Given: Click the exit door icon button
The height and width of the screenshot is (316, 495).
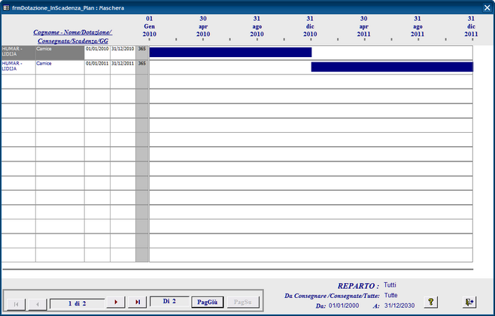Looking at the screenshot, I should pyautogui.click(x=469, y=302).
